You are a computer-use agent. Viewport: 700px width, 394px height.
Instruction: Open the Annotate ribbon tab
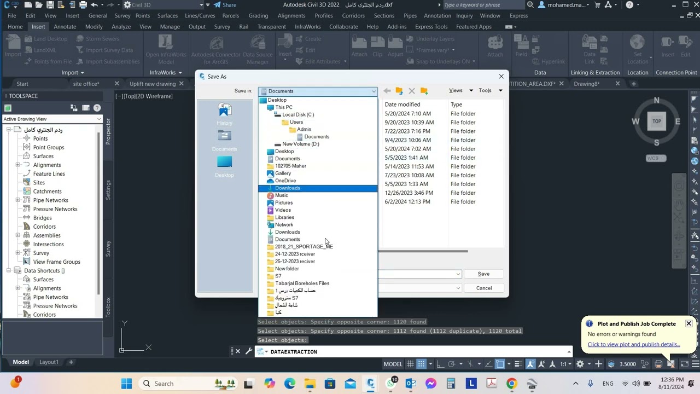[65, 26]
